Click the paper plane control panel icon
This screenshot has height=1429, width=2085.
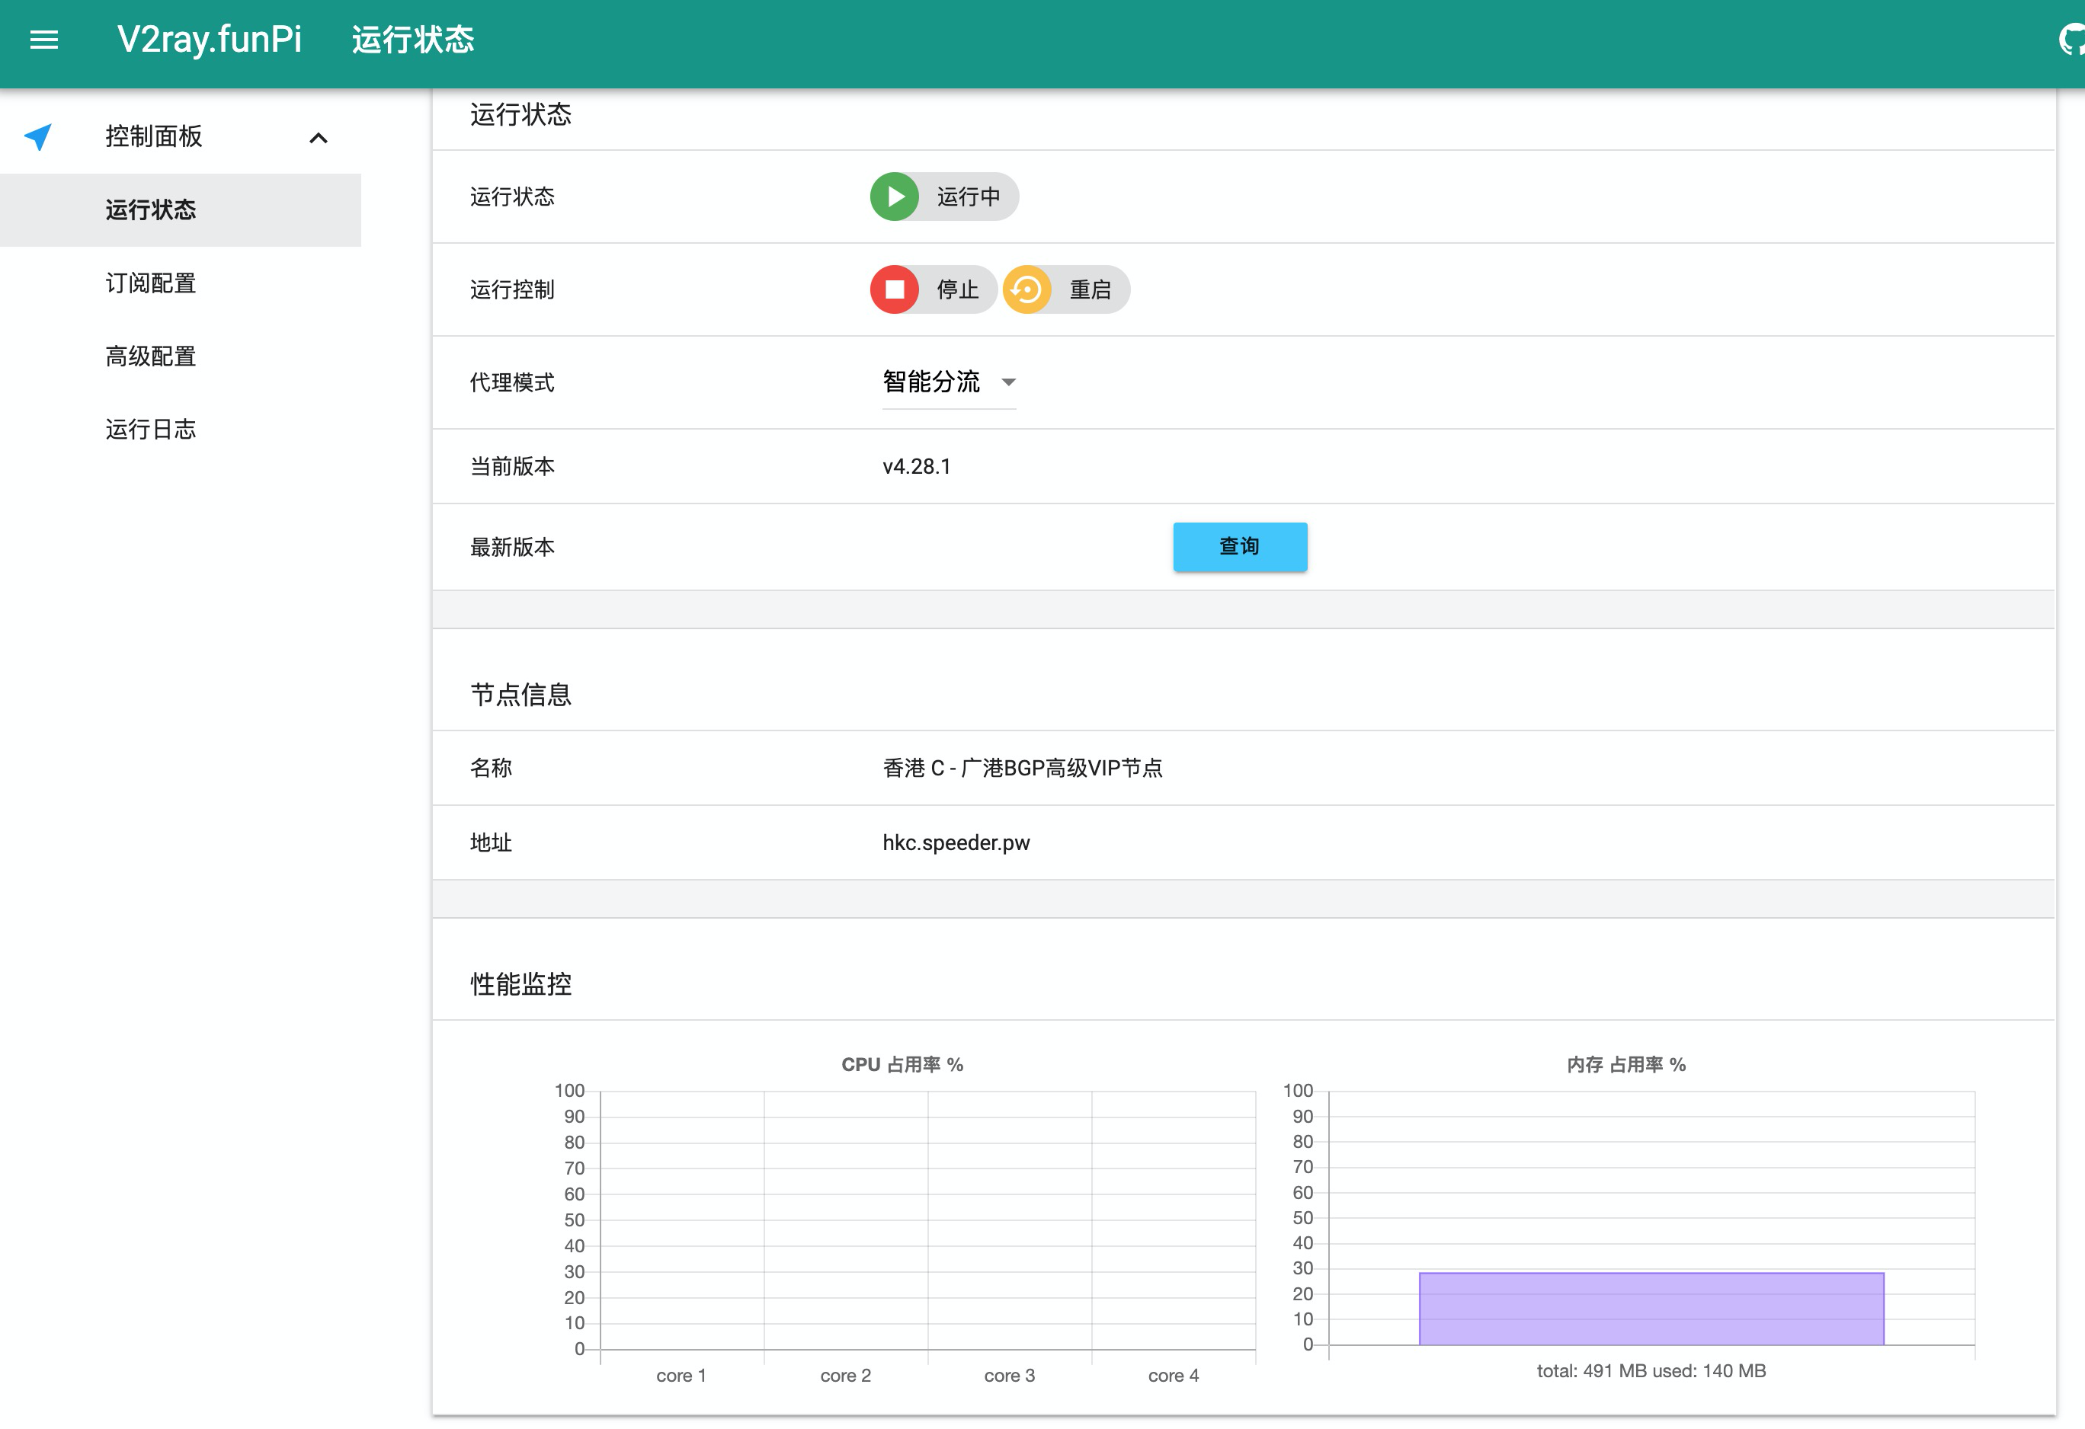pyautogui.click(x=37, y=136)
